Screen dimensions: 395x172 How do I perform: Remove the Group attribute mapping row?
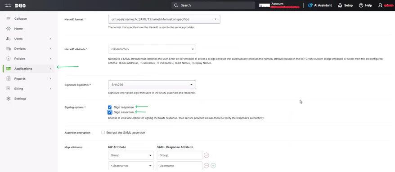(206, 155)
